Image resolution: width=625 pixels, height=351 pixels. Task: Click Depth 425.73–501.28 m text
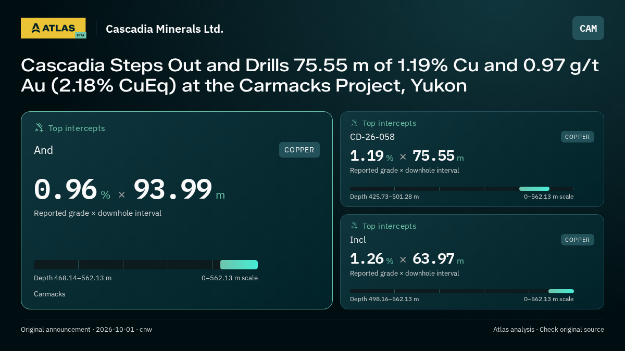[x=384, y=197]
